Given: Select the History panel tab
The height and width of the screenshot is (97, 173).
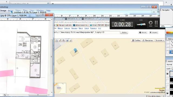Looking at the screenshot, I should tap(170, 39).
